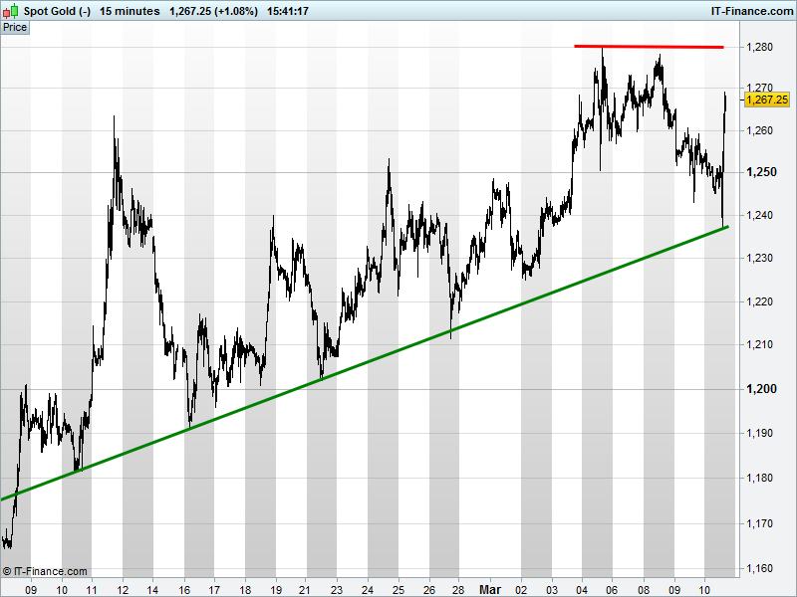
Task: Click the © IT-Finance.com watermark
Action: tap(45, 571)
